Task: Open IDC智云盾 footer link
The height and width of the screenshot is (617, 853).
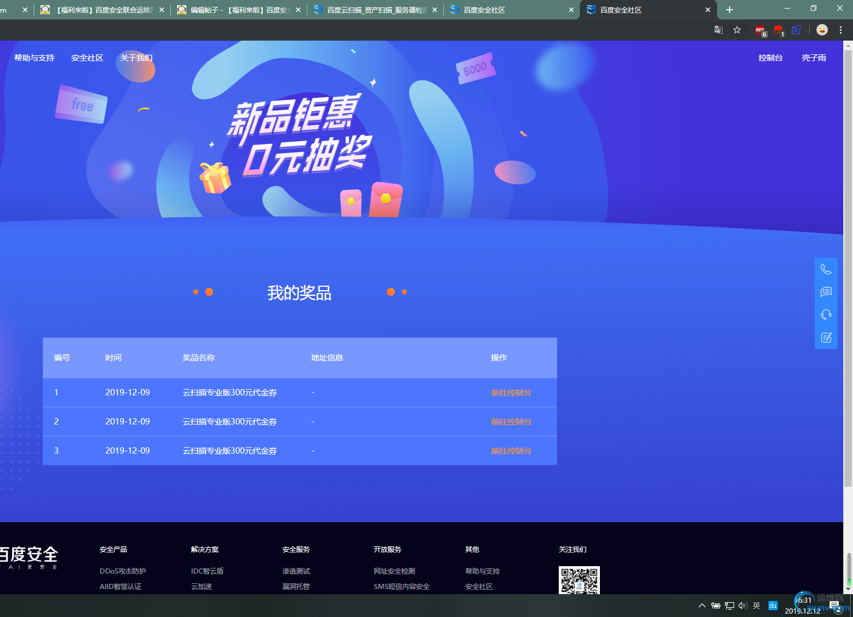Action: [x=207, y=571]
